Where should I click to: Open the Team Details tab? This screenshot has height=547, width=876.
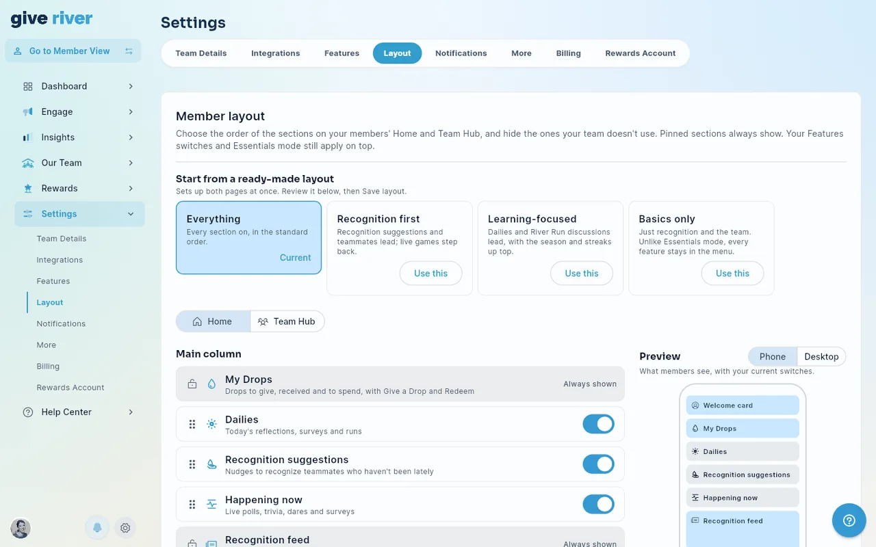(x=201, y=53)
